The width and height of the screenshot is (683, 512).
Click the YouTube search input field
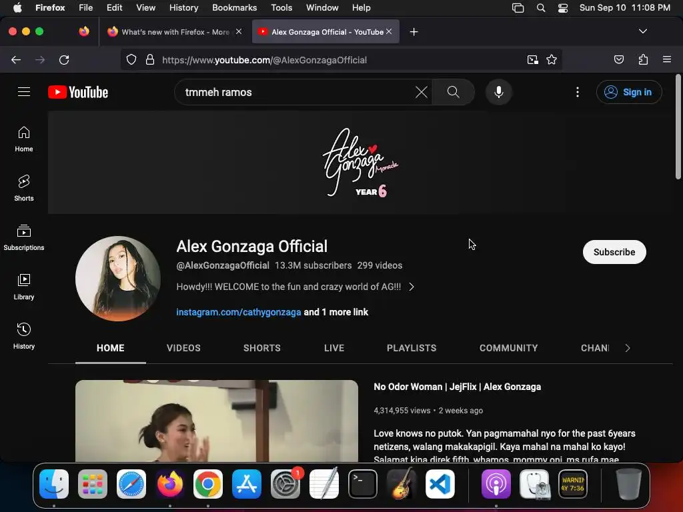297,92
